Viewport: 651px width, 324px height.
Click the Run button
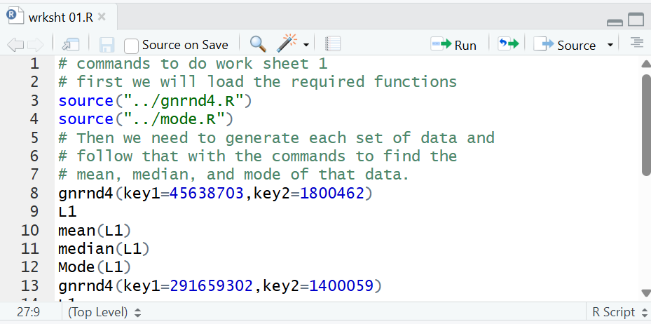coord(454,45)
